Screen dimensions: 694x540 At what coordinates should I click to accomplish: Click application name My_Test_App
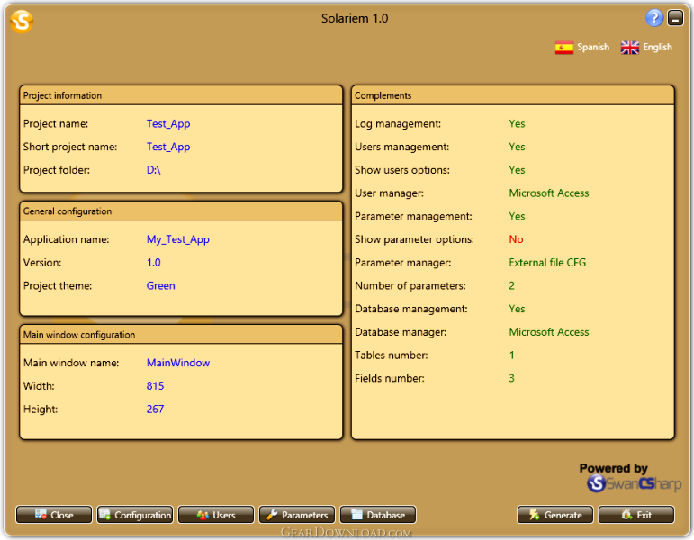[178, 239]
